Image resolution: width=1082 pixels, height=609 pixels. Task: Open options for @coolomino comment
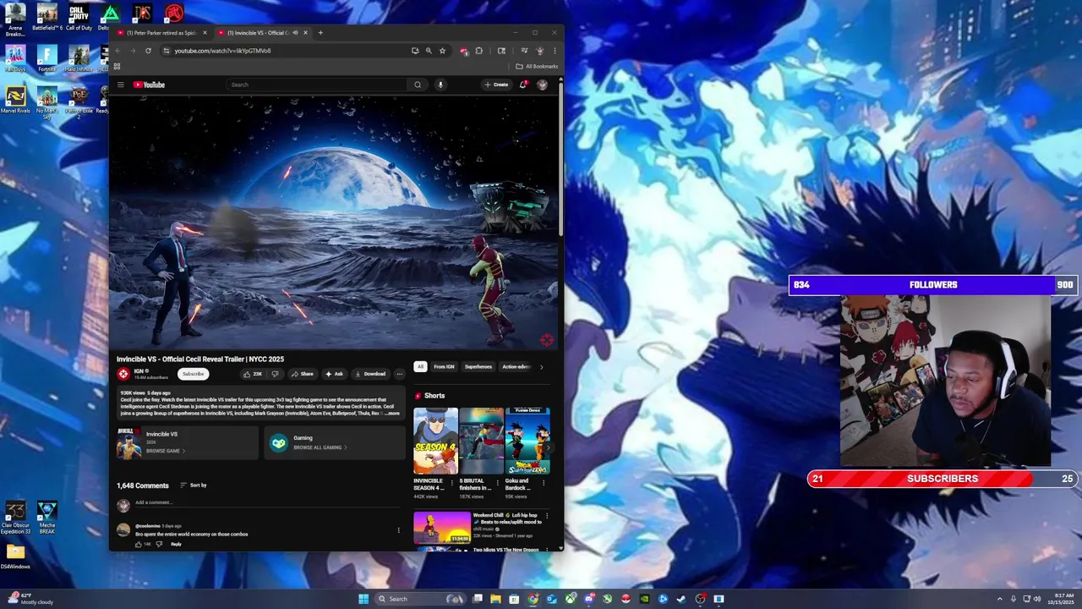click(x=399, y=530)
